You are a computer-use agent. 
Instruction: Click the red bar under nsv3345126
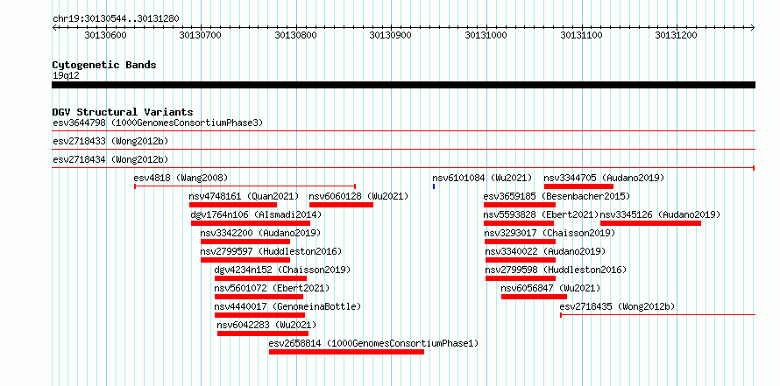pos(650,223)
